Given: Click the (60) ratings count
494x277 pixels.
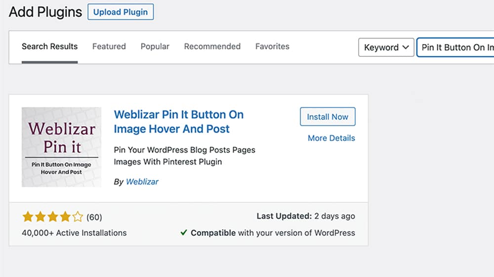Looking at the screenshot, I should tap(94, 217).
